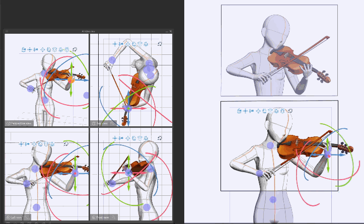Click neck joint handle on main canvas figure
Image resolution: width=364 pixels, height=224 pixels.
click(270, 145)
